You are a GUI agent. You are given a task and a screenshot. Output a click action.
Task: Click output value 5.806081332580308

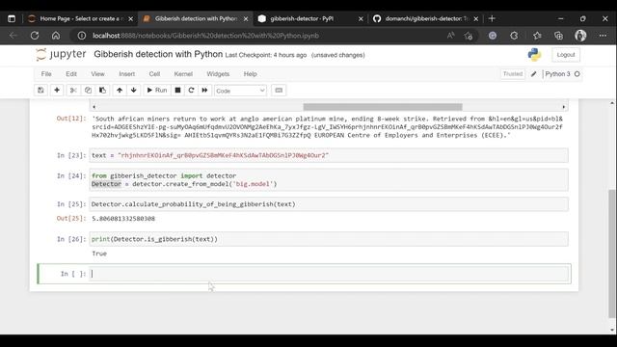(x=123, y=219)
